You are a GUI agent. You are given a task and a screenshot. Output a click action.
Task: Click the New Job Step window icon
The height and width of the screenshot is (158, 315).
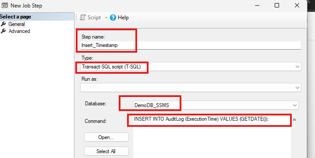[x=5, y=5]
